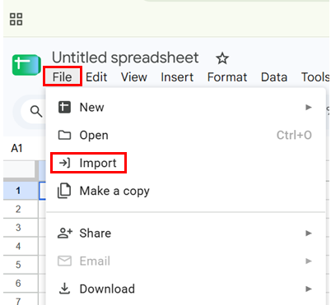
Task: Click the search magnifier icon
Action: coord(36,112)
